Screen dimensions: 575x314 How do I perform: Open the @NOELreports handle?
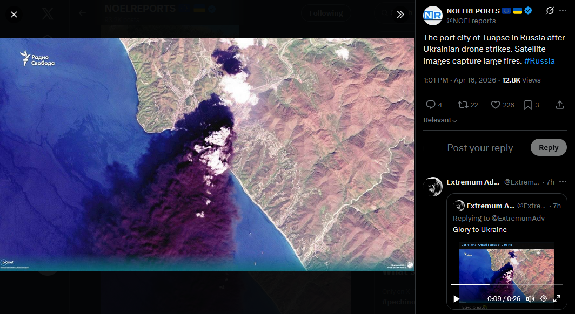471,21
